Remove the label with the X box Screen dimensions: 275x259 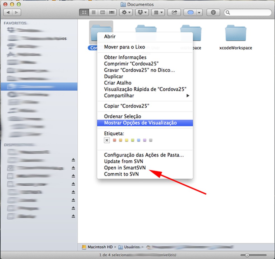click(107, 140)
